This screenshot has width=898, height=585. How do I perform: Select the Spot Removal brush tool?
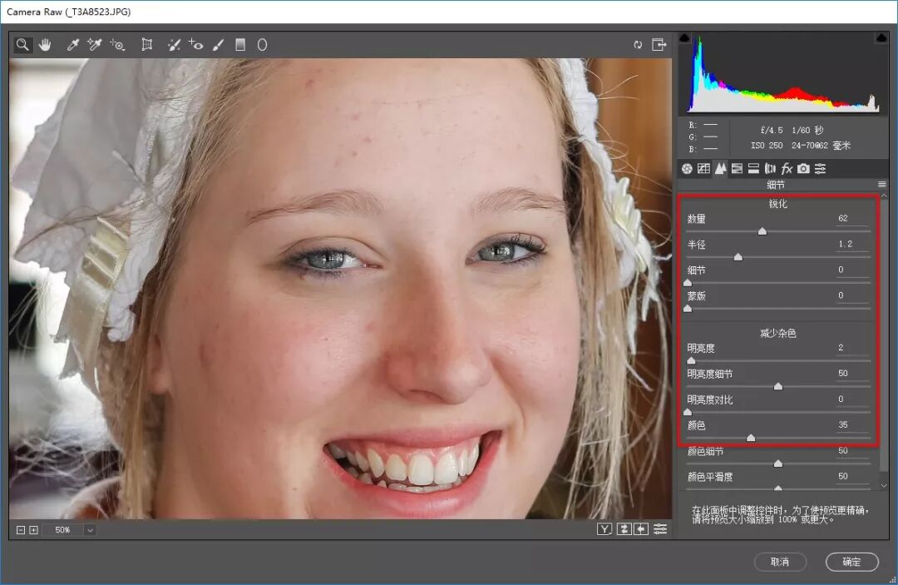coord(174,45)
